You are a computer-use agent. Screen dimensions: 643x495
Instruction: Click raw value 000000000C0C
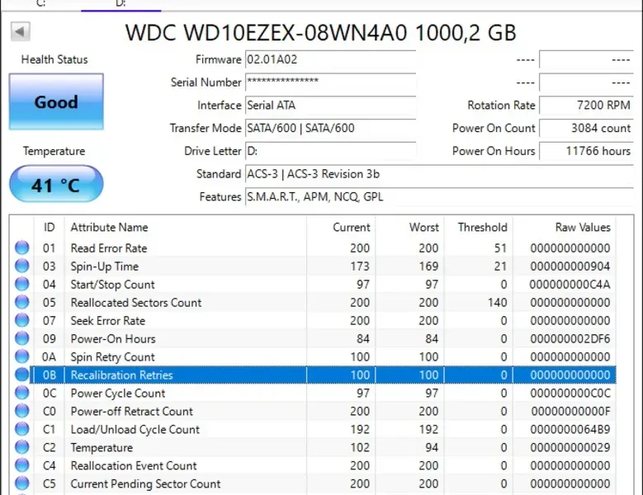click(x=570, y=394)
